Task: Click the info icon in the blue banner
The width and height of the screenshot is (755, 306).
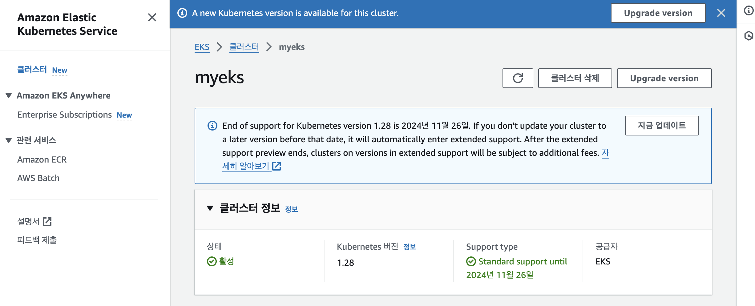Action: point(182,13)
